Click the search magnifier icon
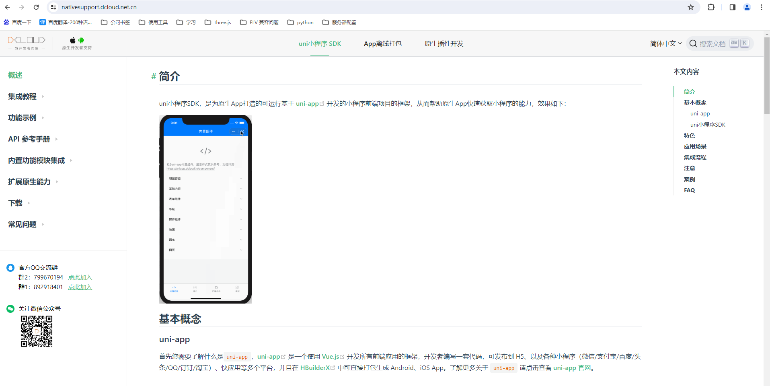This screenshot has height=386, width=770. coord(693,43)
